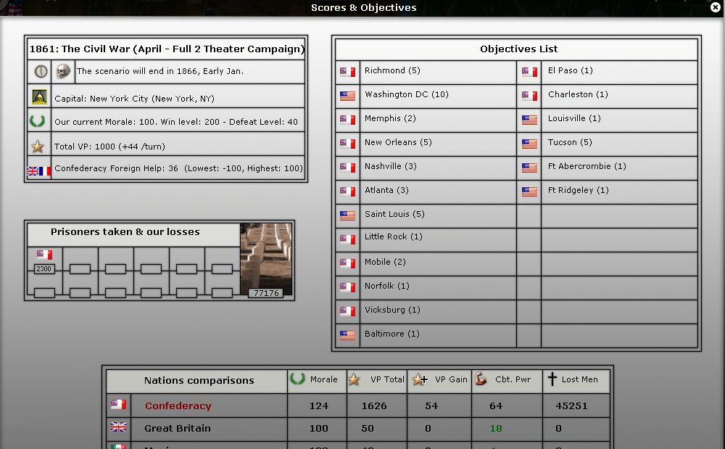The height and width of the screenshot is (449, 725).
Task: Click the capital building icon
Action: point(39,98)
